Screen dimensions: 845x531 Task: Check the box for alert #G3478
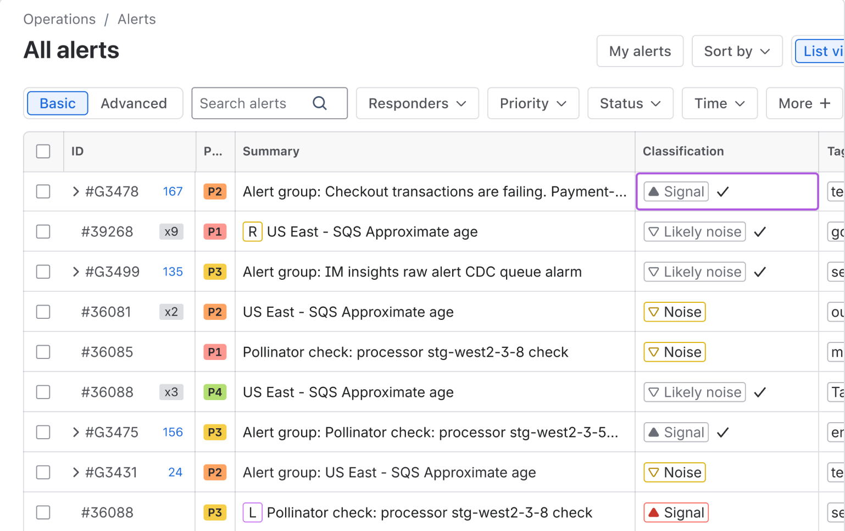[43, 192]
